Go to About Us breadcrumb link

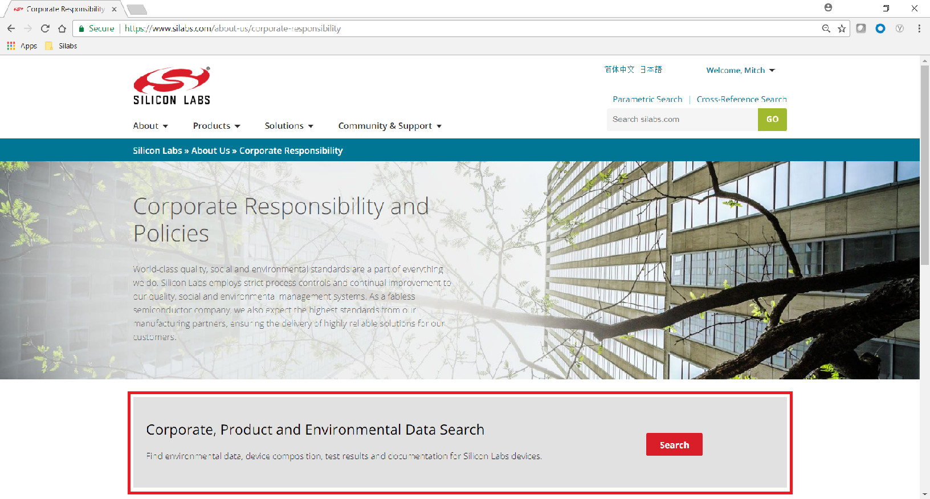210,151
